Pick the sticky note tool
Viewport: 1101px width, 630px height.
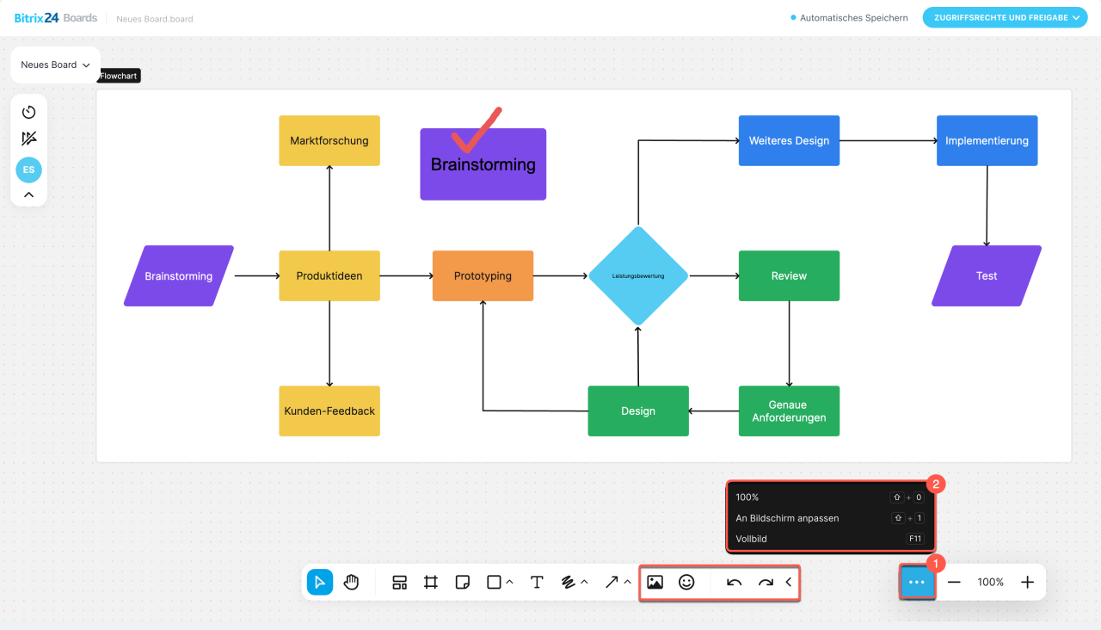click(x=462, y=583)
